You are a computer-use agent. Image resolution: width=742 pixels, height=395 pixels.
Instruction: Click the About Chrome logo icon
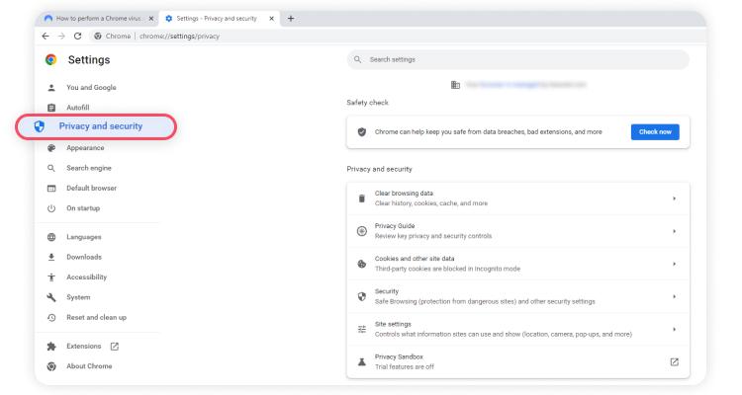[51, 366]
